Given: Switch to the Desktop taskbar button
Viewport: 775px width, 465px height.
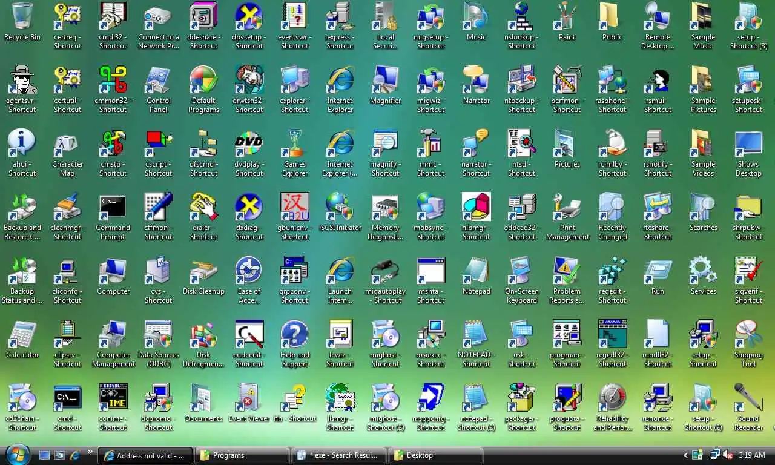Looking at the screenshot, I should pyautogui.click(x=436, y=455).
